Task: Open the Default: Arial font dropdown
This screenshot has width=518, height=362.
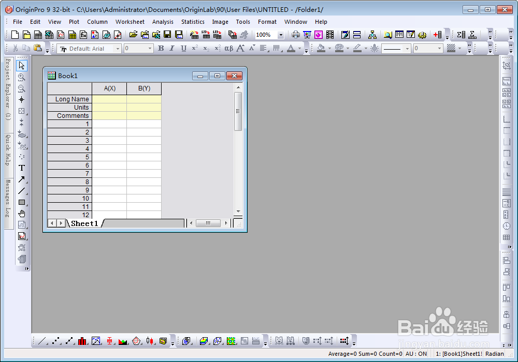Action: point(118,49)
